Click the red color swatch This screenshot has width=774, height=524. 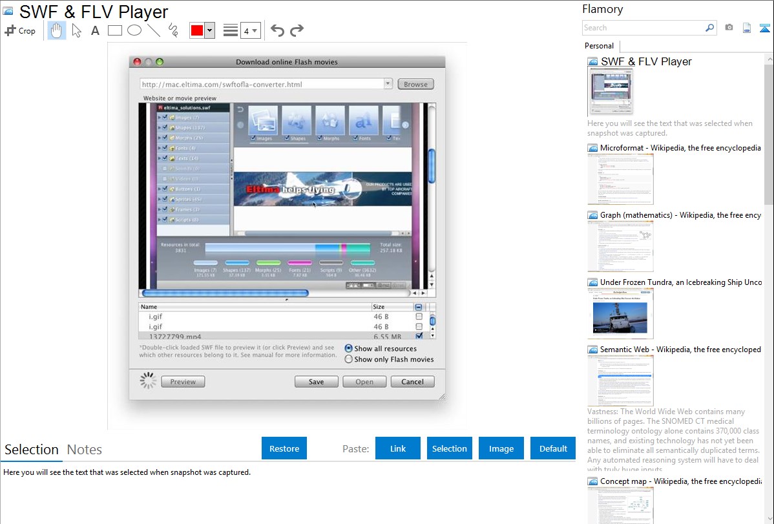point(197,30)
